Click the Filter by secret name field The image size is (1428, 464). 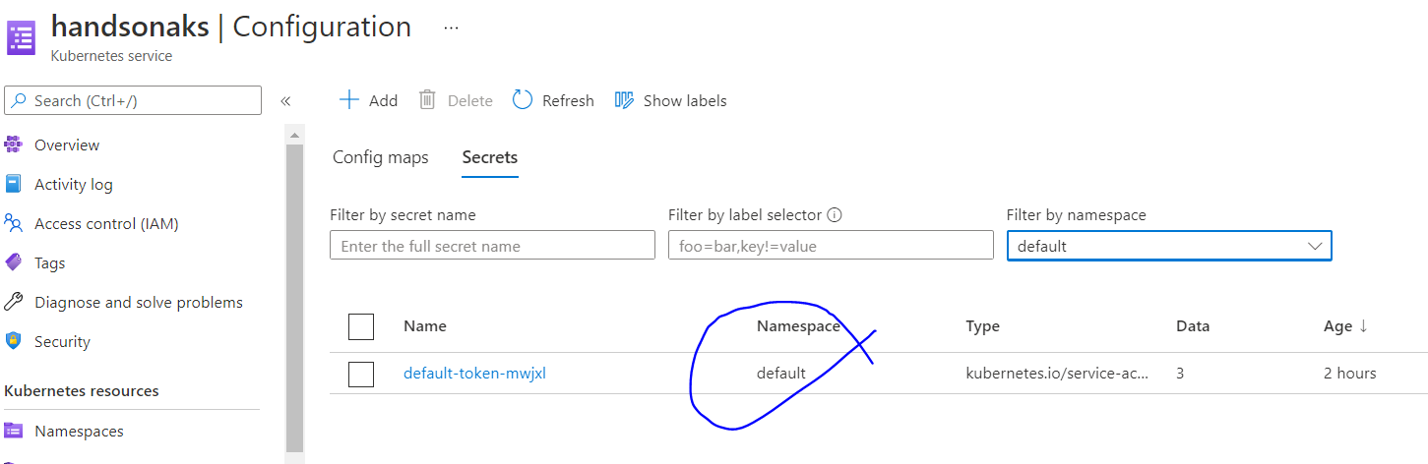pyautogui.click(x=492, y=246)
